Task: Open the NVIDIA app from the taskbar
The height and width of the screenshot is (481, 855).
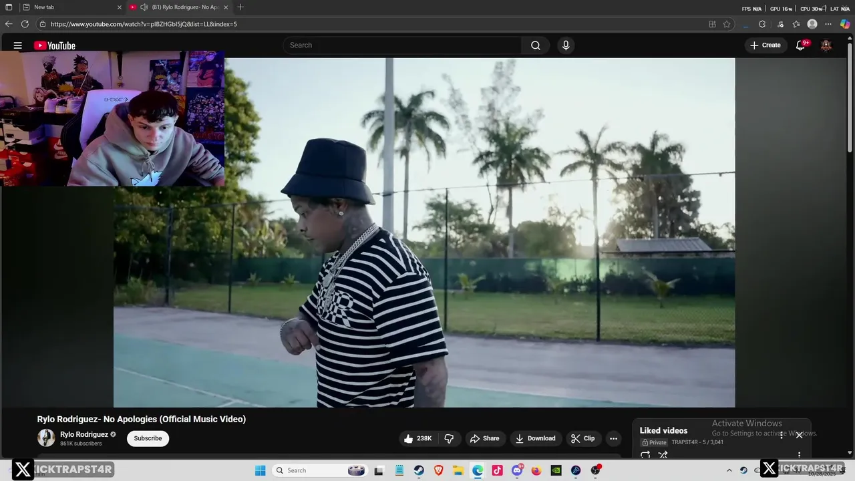Action: click(x=556, y=470)
